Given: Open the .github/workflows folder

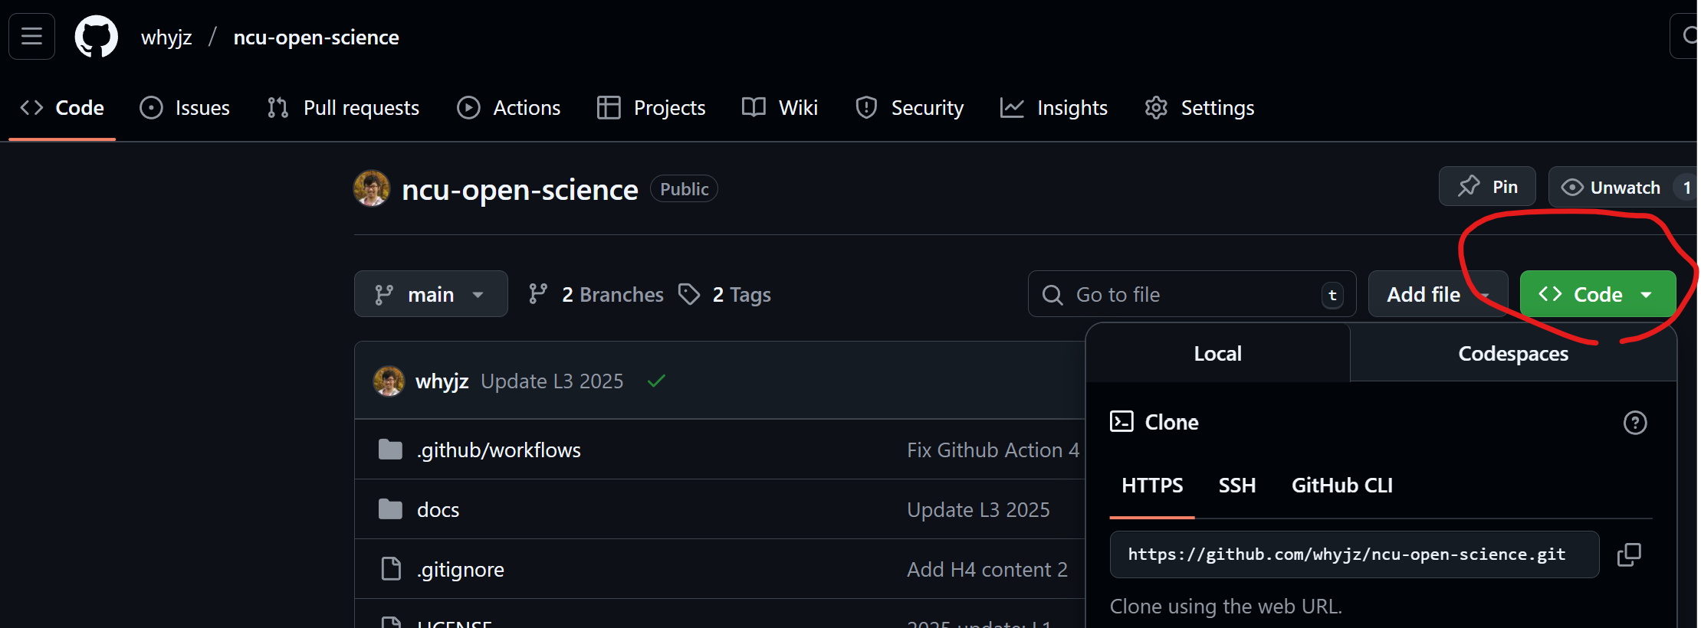Looking at the screenshot, I should 499,450.
